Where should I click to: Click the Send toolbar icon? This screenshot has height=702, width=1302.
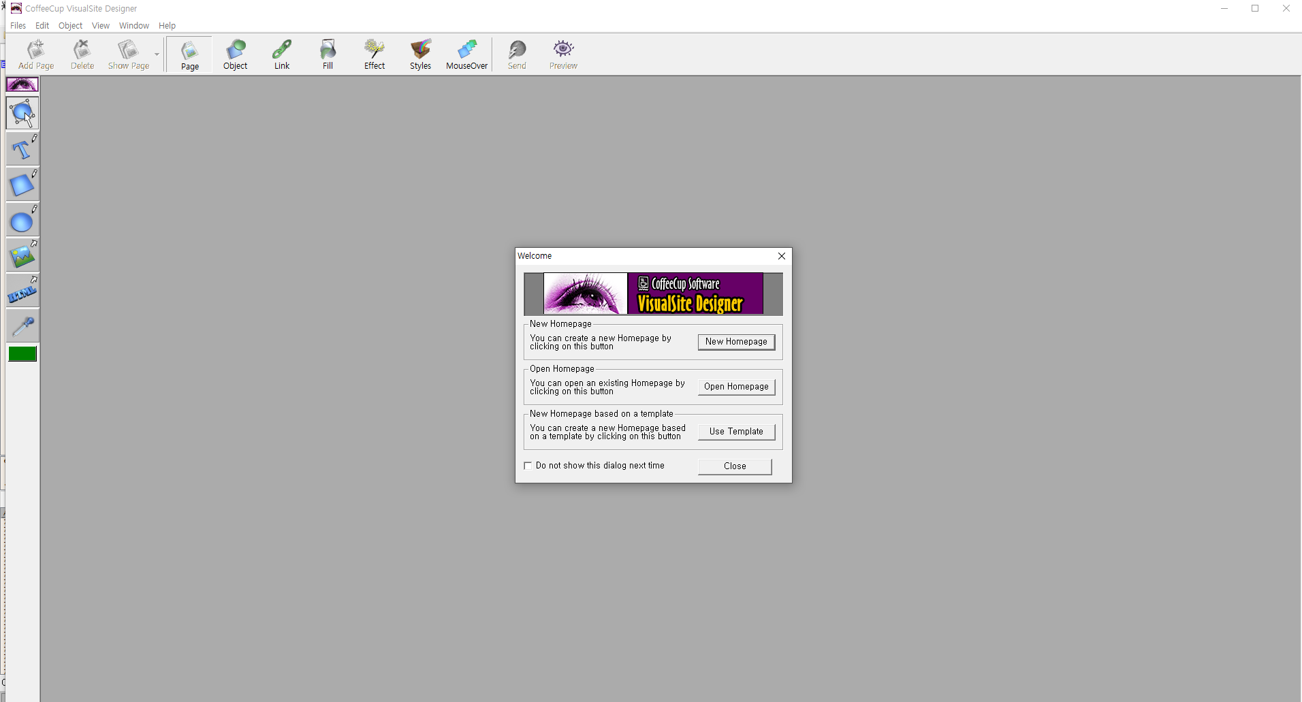click(x=517, y=54)
